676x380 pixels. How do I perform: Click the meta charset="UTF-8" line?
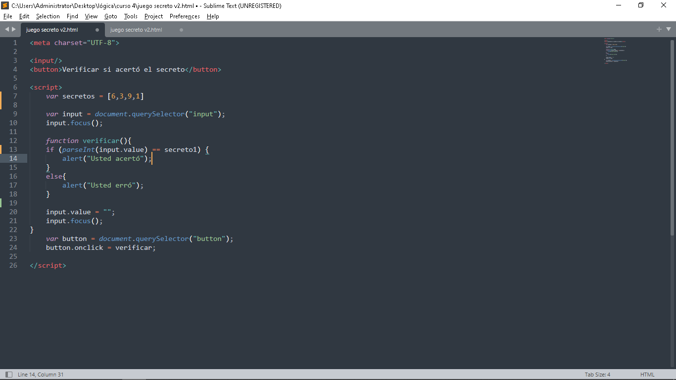click(75, 43)
